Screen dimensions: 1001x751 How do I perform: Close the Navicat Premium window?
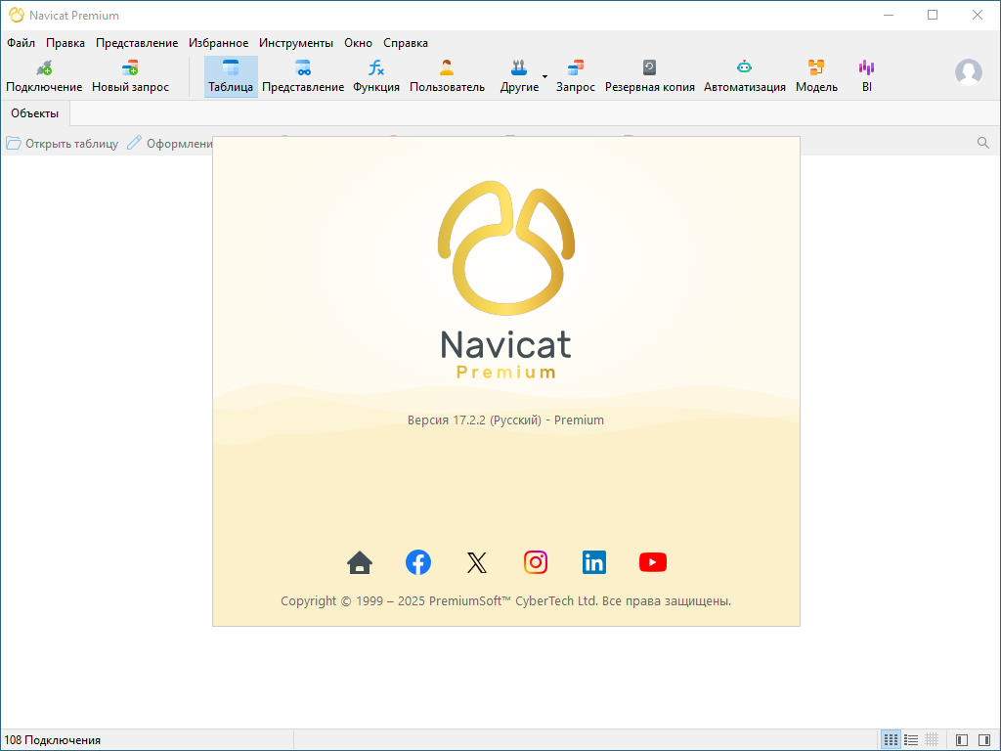click(978, 16)
